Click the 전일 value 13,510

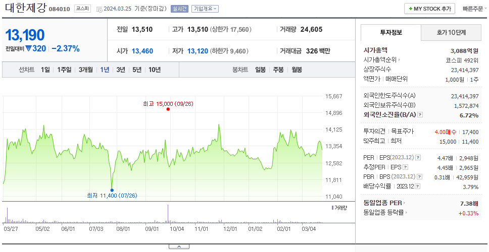pyautogui.click(x=142, y=30)
